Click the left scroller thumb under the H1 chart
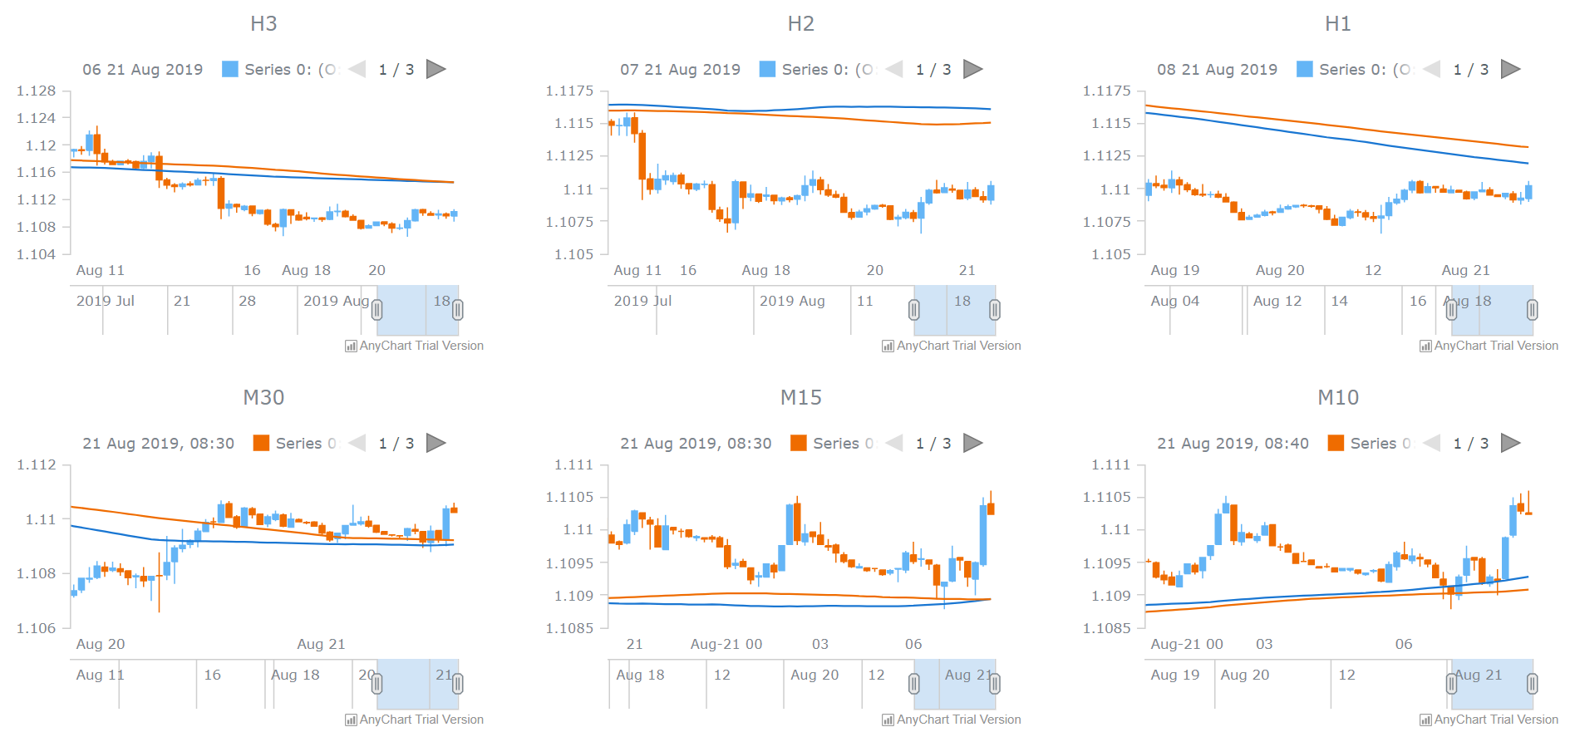This screenshot has width=1570, height=732. point(1452,309)
